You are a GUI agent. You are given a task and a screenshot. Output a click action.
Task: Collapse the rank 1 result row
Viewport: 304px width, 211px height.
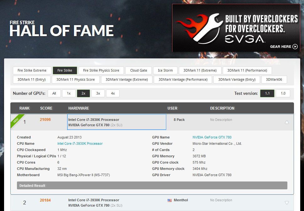click(x=287, y=122)
